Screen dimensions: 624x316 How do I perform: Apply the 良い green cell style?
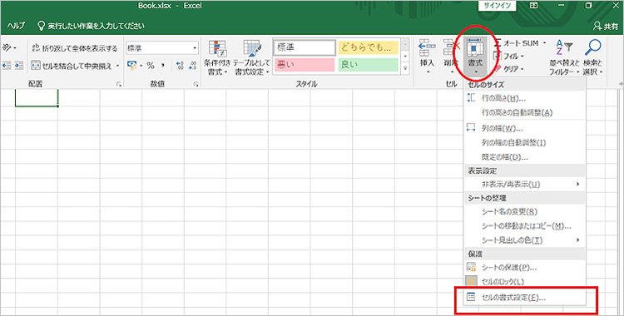368,65
